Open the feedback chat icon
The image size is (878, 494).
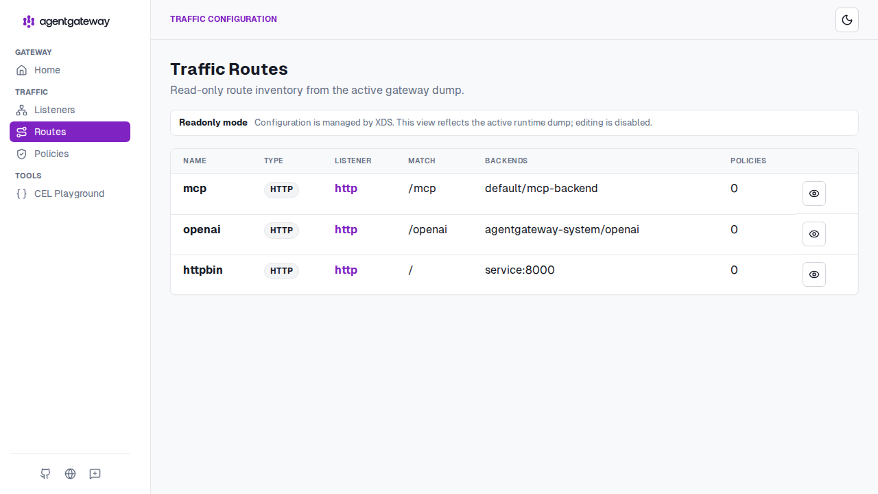tap(95, 473)
